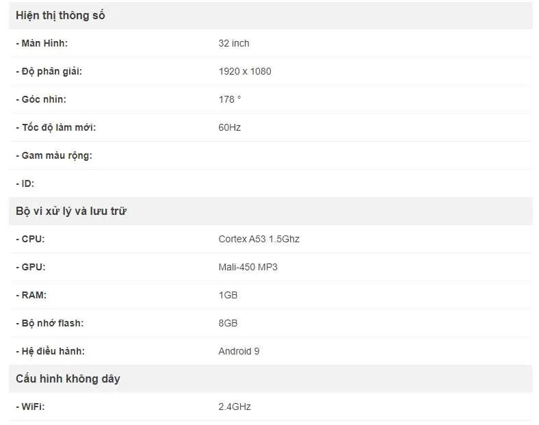This screenshot has width=539, height=425.
Task: Click the 'Cấu hình không dây' section header
Action: click(68, 379)
